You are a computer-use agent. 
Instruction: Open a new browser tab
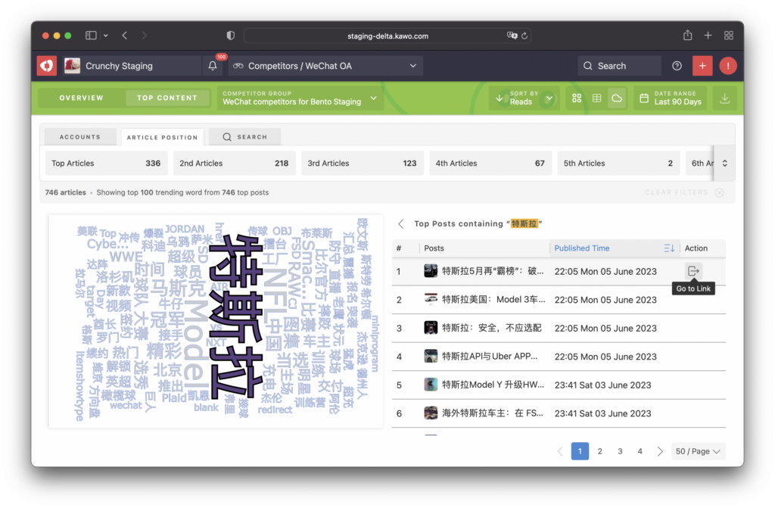pyautogui.click(x=708, y=35)
